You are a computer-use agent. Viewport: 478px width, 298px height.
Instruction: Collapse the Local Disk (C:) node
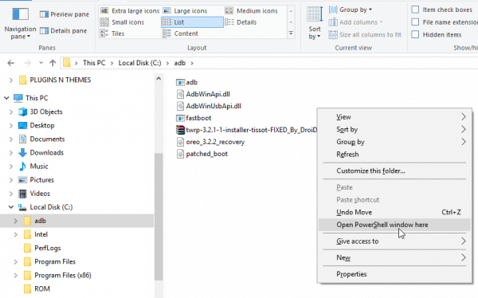[11, 207]
